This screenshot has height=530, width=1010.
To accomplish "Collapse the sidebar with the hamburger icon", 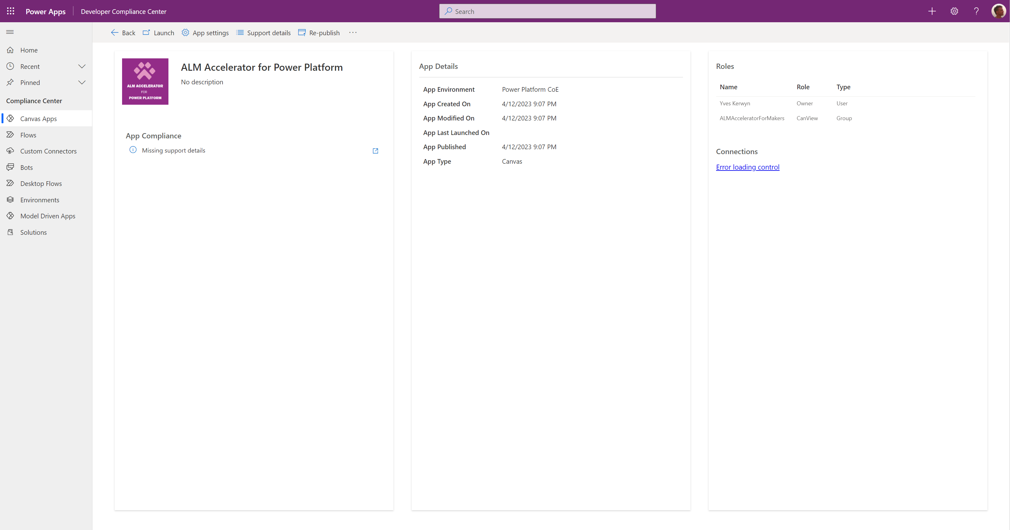I will point(10,32).
